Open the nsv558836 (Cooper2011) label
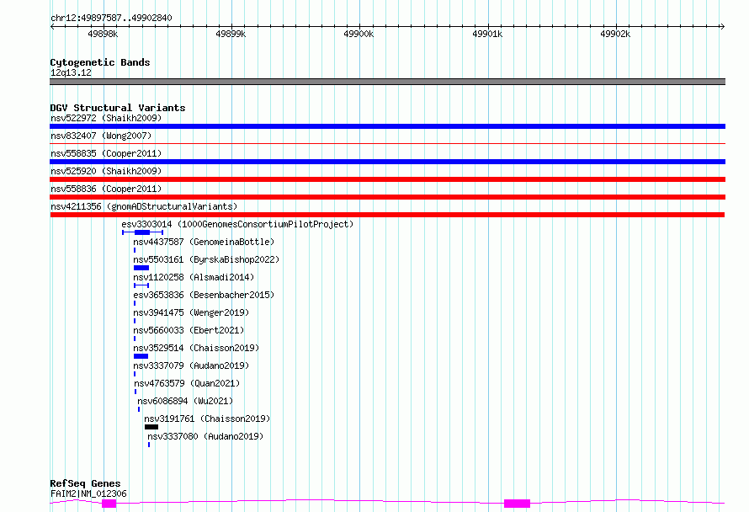The height and width of the screenshot is (512, 749). click(106, 189)
